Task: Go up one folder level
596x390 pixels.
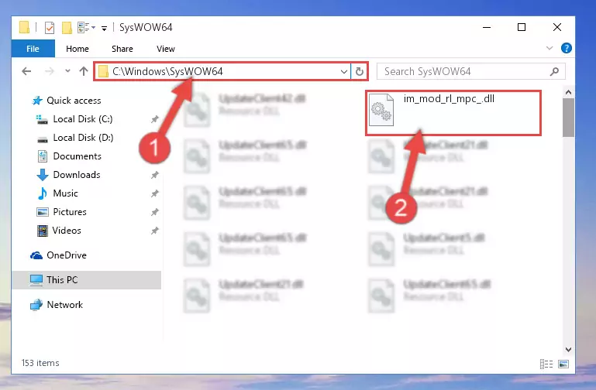Action: tap(84, 71)
